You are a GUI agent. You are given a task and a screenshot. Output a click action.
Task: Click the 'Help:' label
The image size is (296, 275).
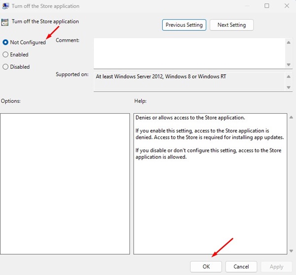(x=140, y=101)
